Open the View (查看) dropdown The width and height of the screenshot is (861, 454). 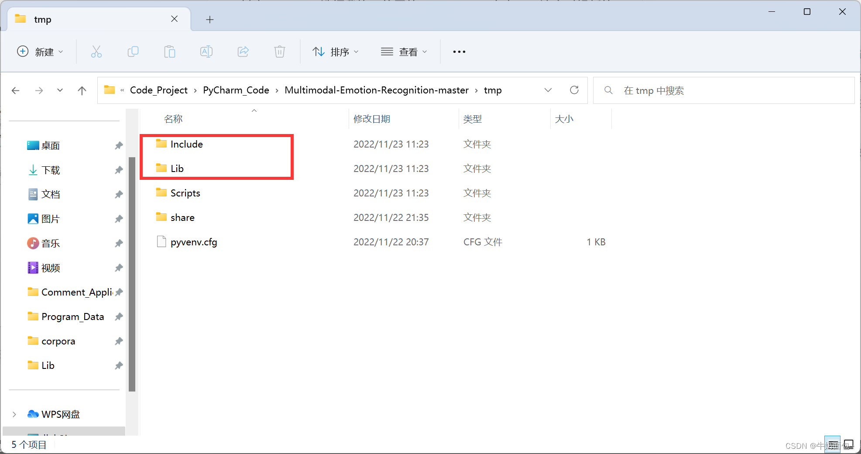point(404,52)
